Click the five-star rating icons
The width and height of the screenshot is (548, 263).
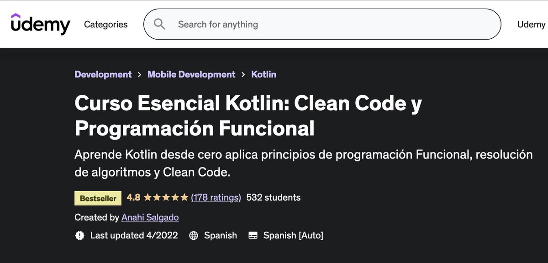click(166, 197)
